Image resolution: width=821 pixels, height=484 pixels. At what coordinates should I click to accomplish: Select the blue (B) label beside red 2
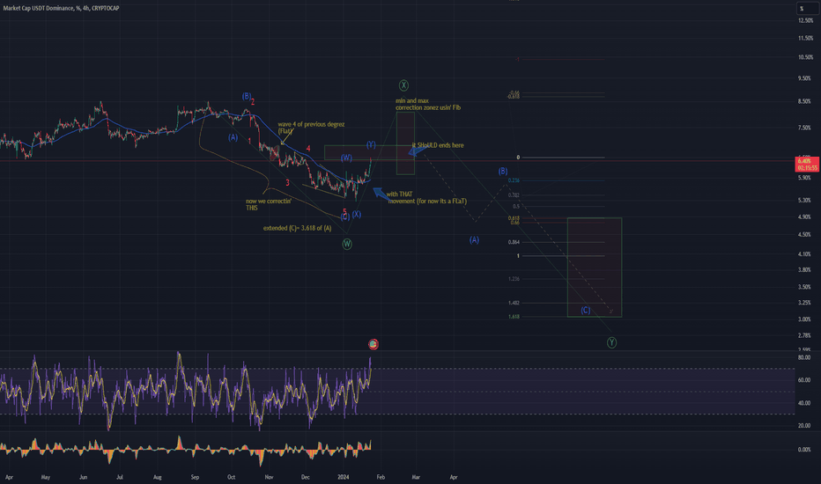(x=246, y=96)
